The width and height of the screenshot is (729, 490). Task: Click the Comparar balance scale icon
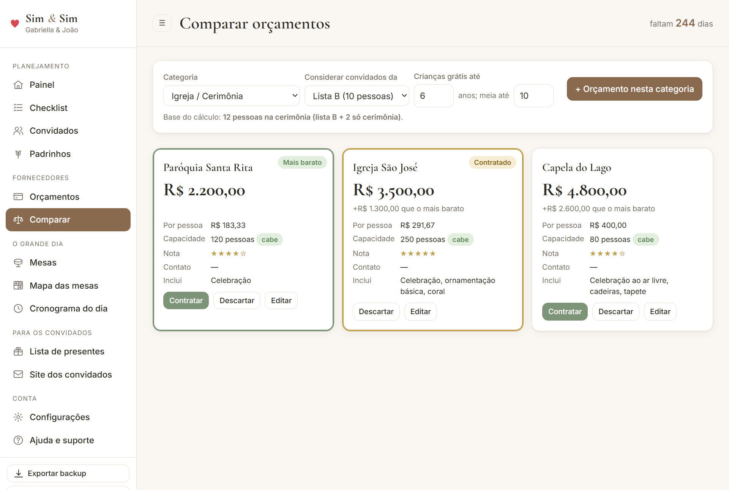click(x=18, y=220)
